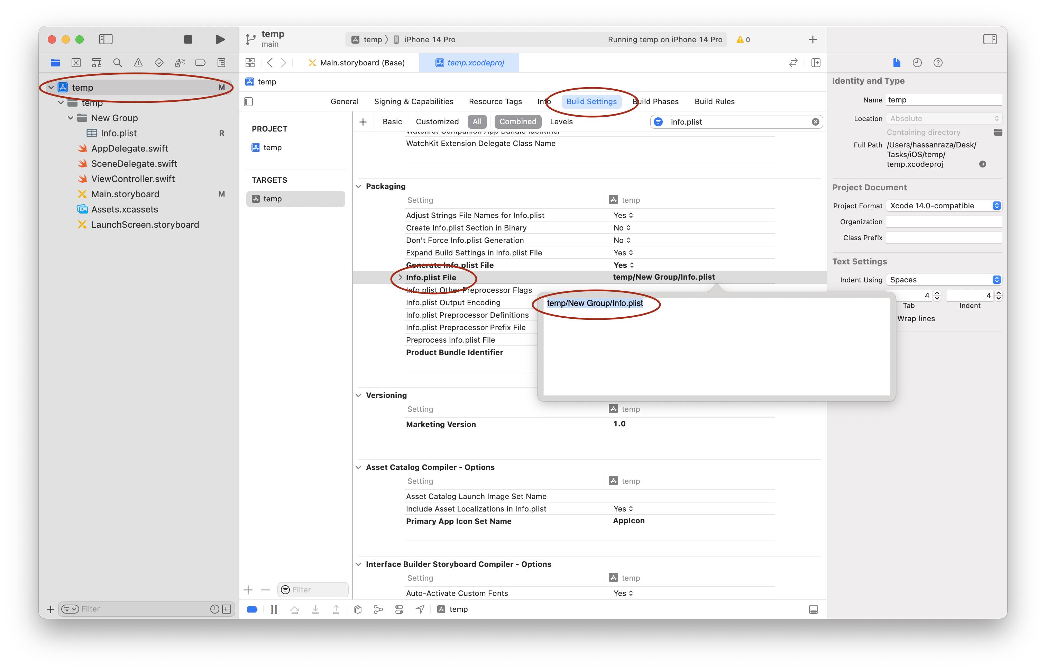Screen dimensions: 1046x670
Task: Select the Combined view toggle
Action: pyautogui.click(x=517, y=122)
